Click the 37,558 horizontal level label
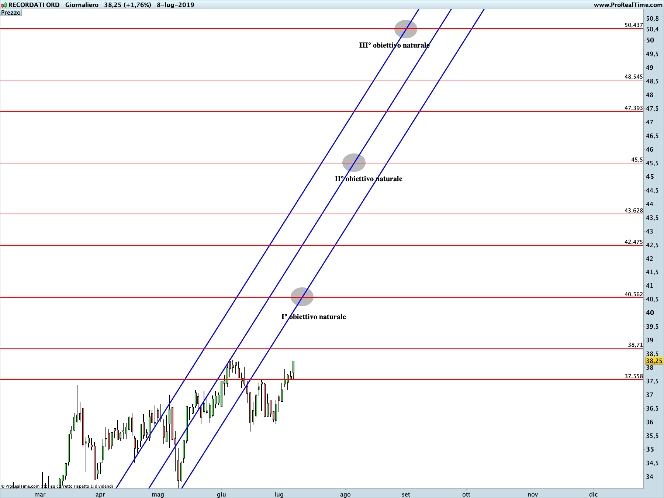The width and height of the screenshot is (664, 498). [x=634, y=376]
